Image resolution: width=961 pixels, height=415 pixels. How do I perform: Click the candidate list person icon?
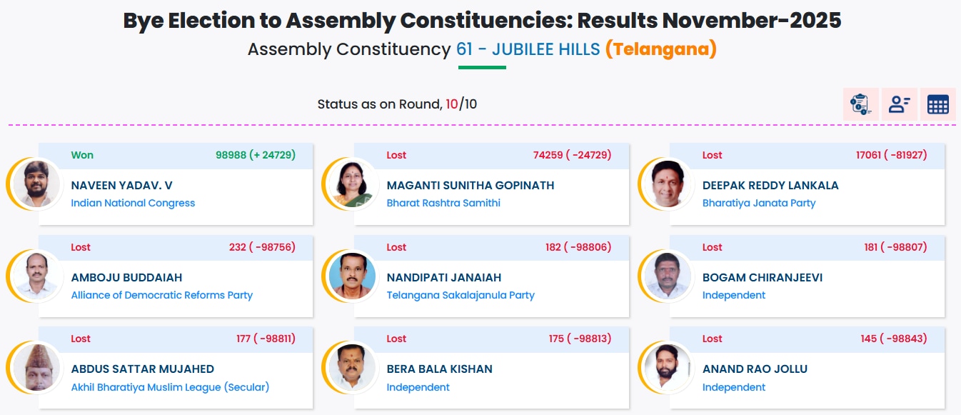[x=899, y=104]
